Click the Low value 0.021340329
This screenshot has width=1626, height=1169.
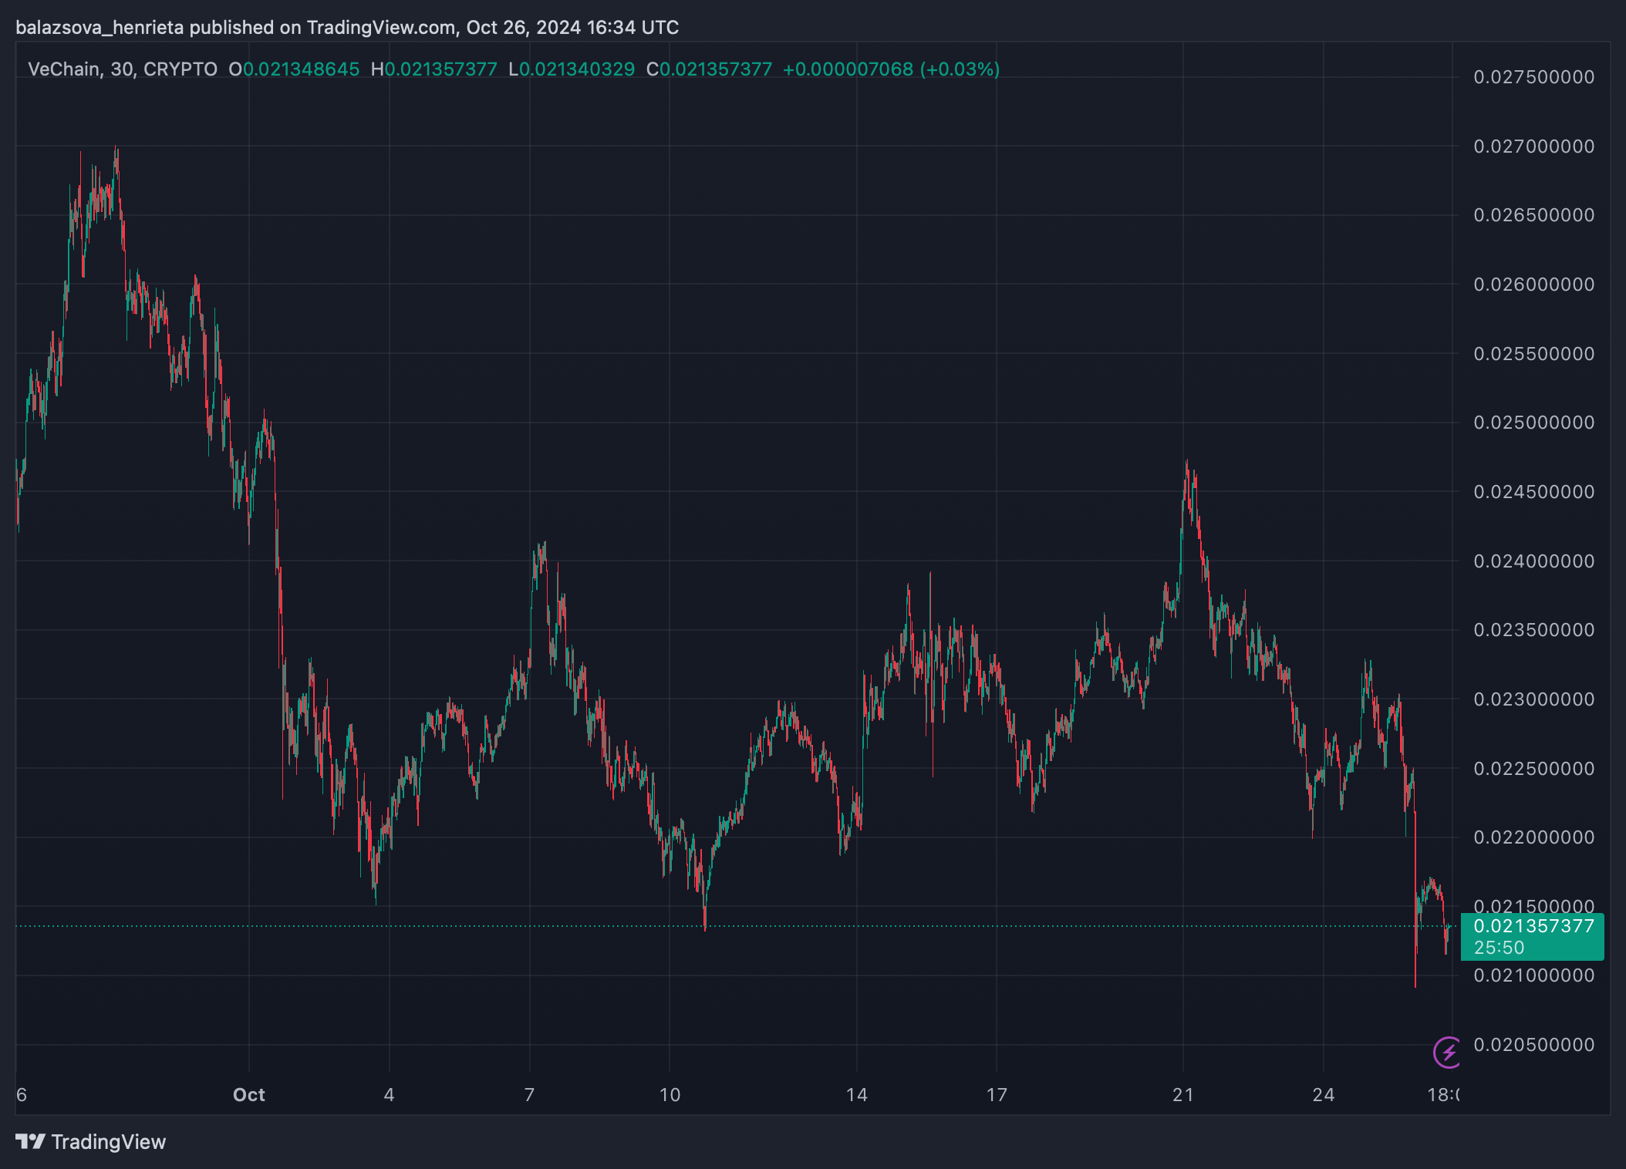coord(576,69)
